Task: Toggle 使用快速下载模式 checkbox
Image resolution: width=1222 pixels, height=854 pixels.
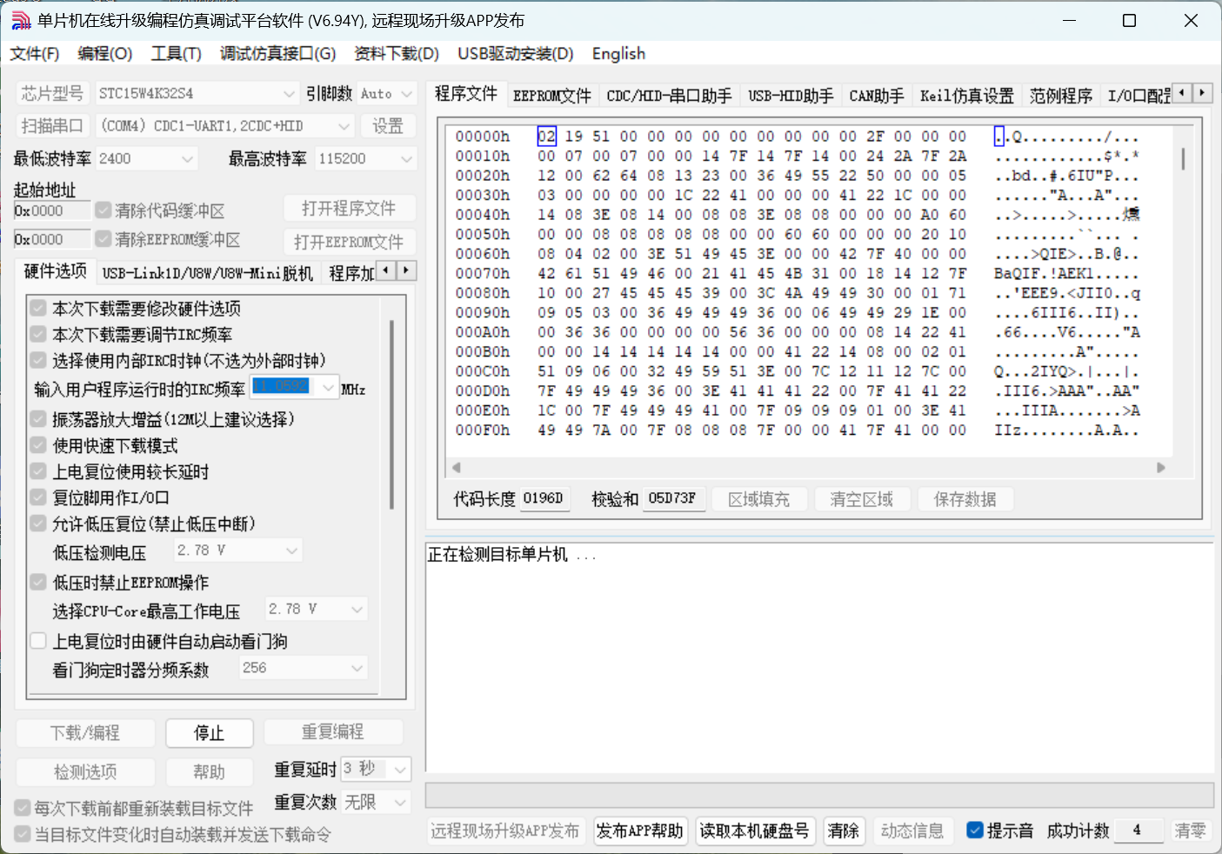Action: click(38, 445)
